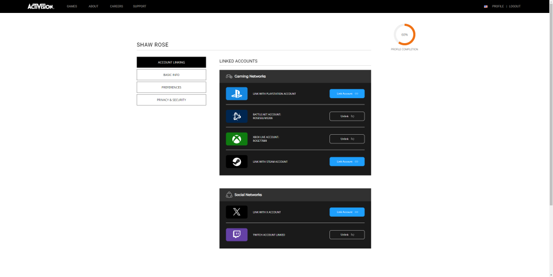Unlink the Xbox Live account

click(347, 139)
